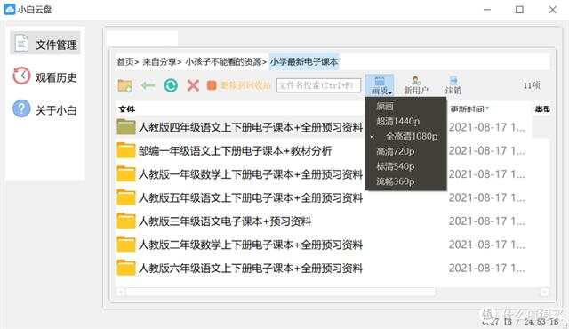Open the 观看历史 watch history section
The width and height of the screenshot is (569, 329).
point(45,76)
